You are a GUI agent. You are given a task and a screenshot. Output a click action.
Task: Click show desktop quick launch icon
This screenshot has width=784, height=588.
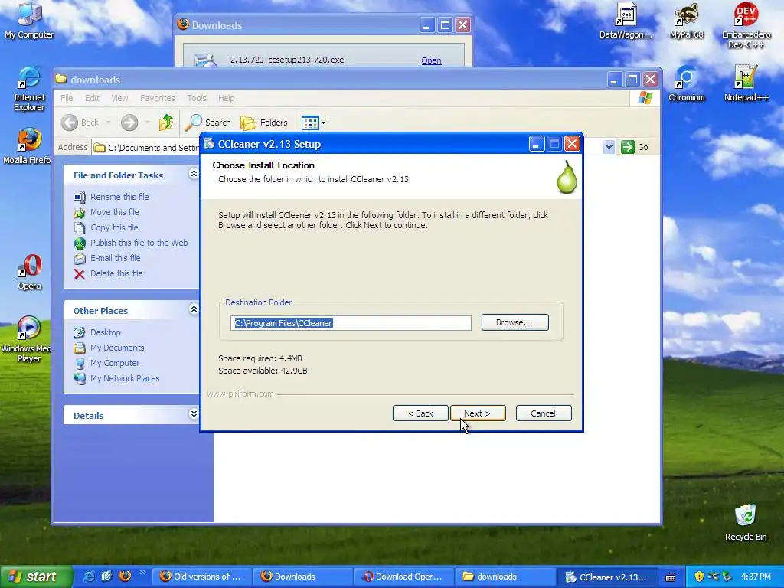tap(106, 577)
